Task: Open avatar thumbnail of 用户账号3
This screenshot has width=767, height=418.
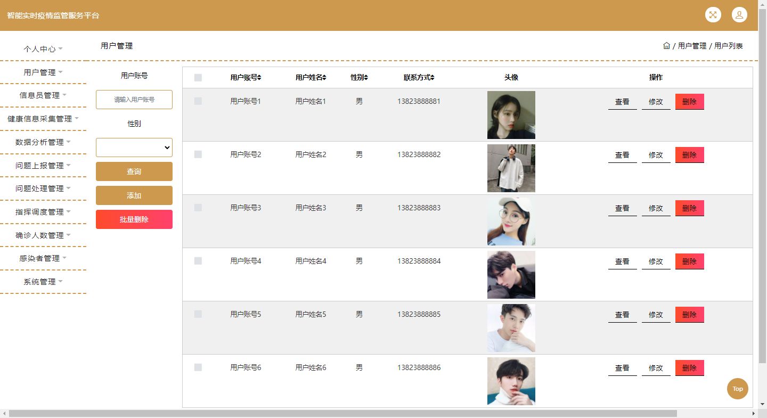Action: pyautogui.click(x=511, y=222)
